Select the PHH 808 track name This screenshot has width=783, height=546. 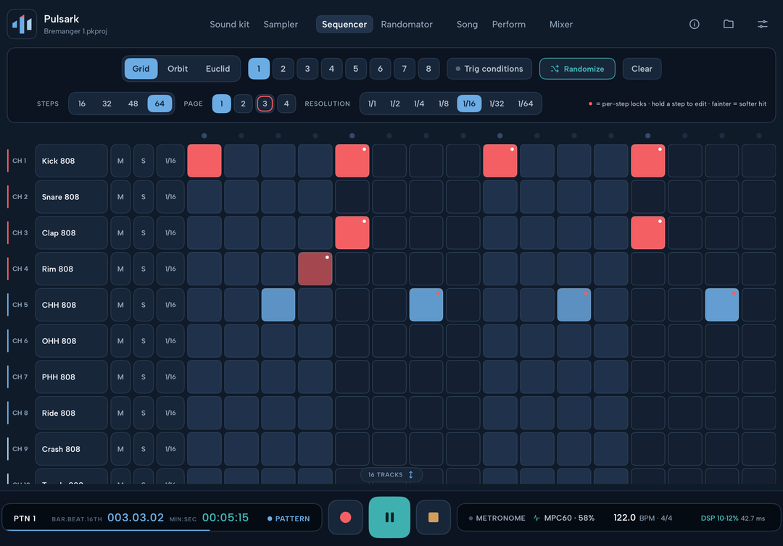tap(71, 377)
